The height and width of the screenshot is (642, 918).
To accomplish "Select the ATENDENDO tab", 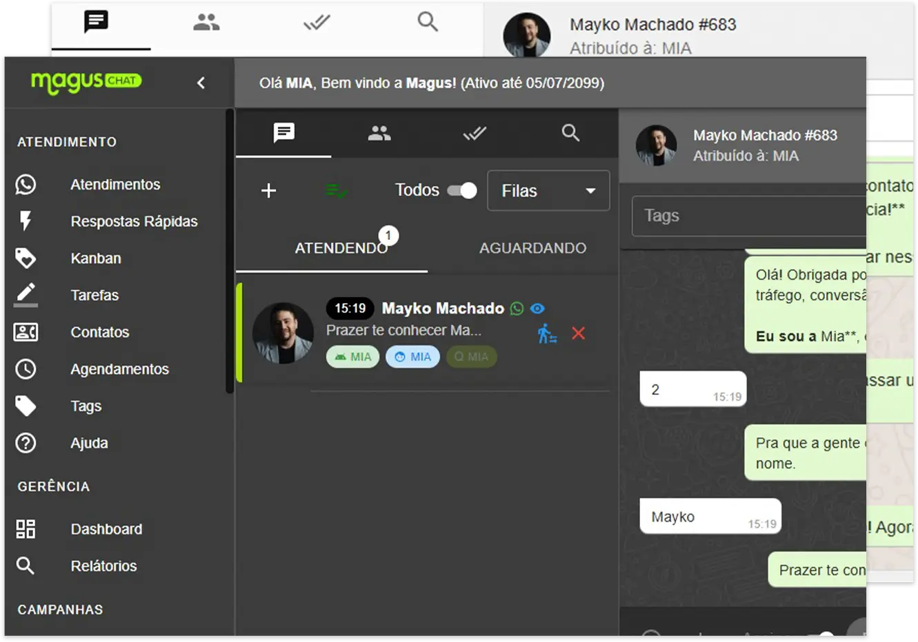I will (x=341, y=248).
